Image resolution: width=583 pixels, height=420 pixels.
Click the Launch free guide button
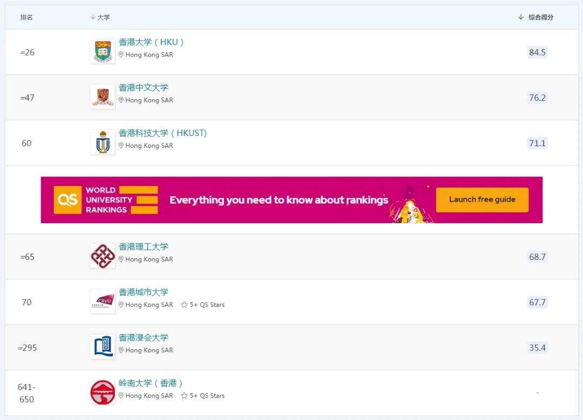tap(482, 200)
